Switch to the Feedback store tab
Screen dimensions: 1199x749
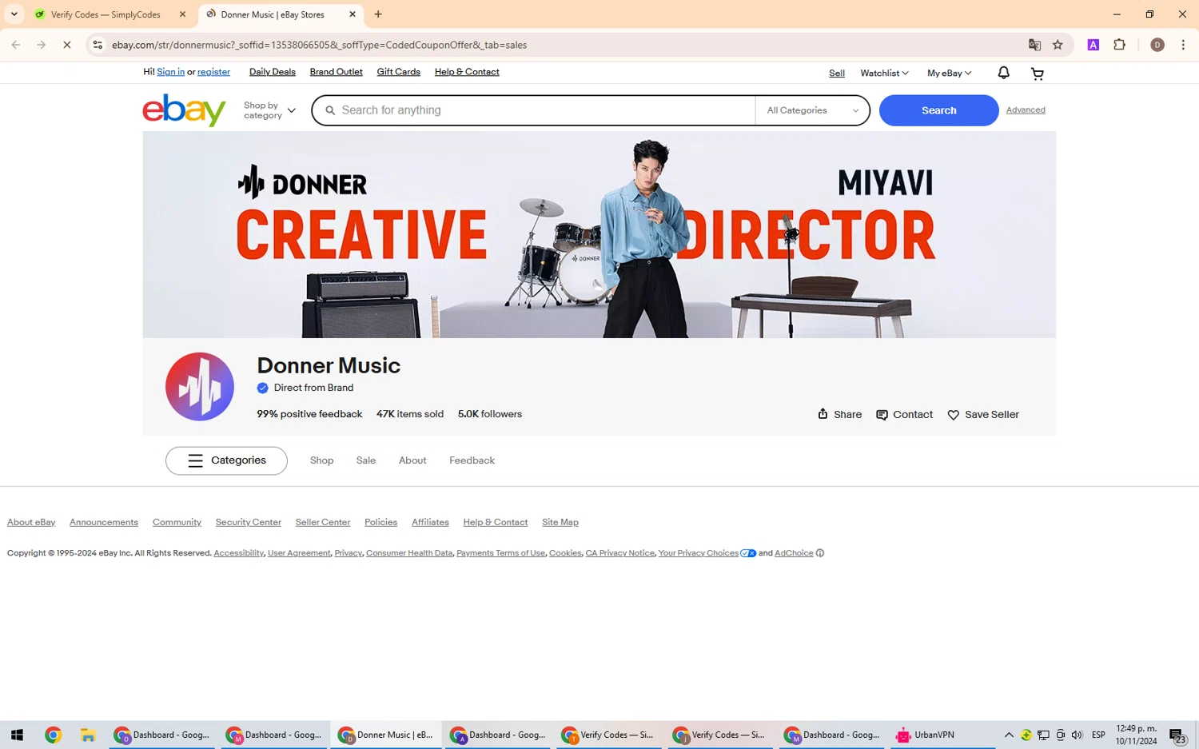pos(472,460)
